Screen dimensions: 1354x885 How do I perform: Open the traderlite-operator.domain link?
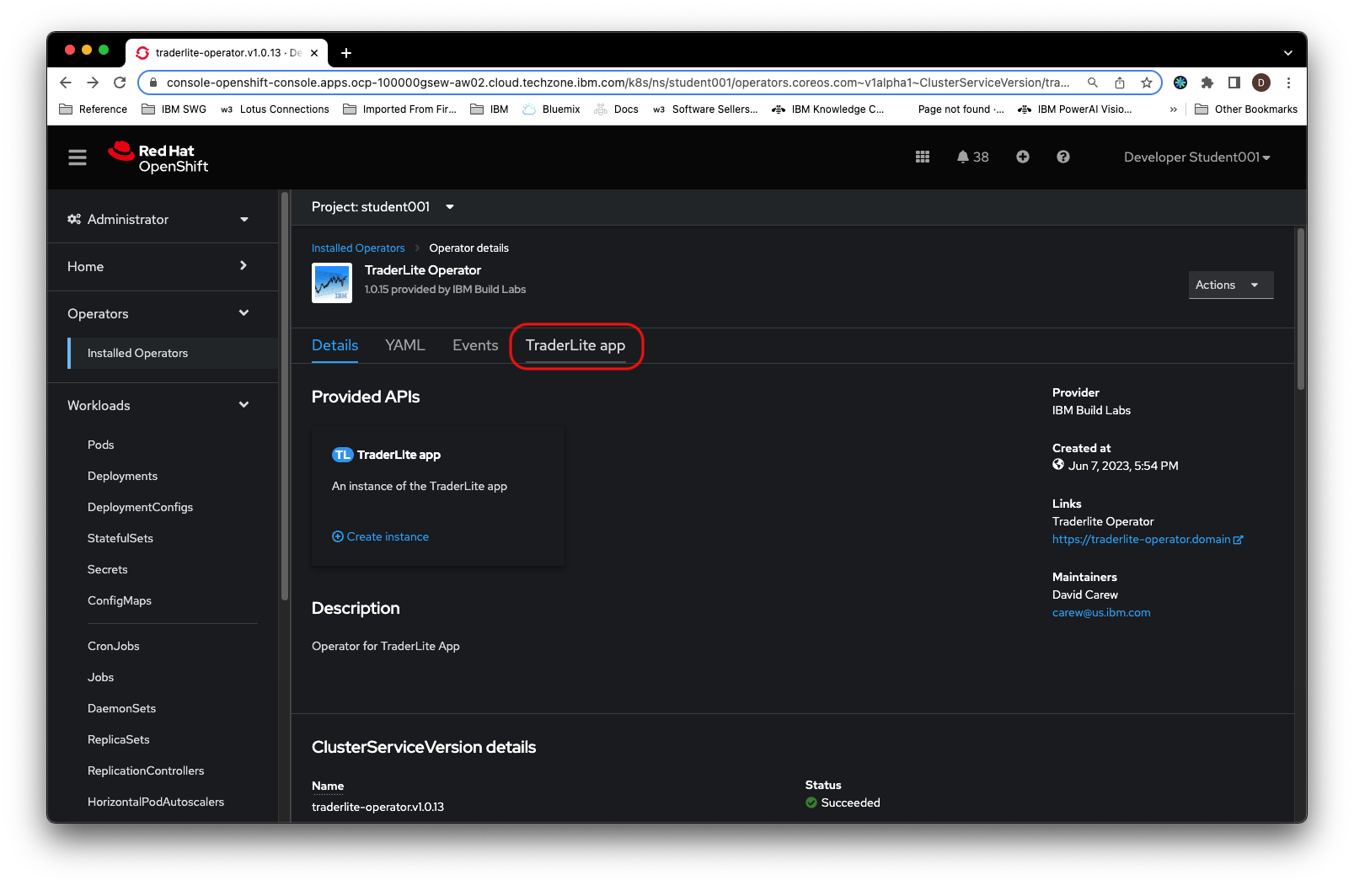[x=1148, y=540]
